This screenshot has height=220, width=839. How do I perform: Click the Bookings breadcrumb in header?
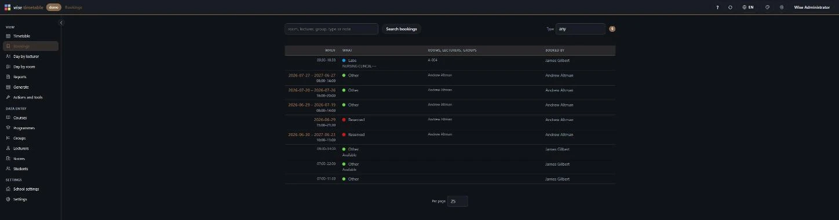74,8
